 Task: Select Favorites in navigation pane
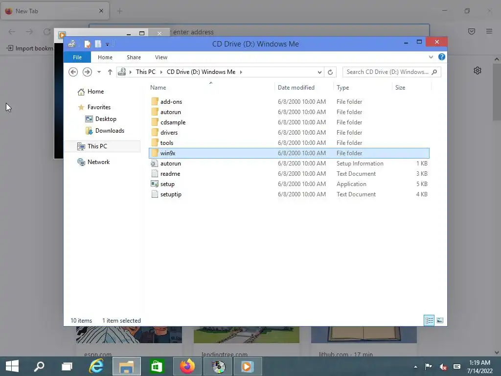coord(94,107)
